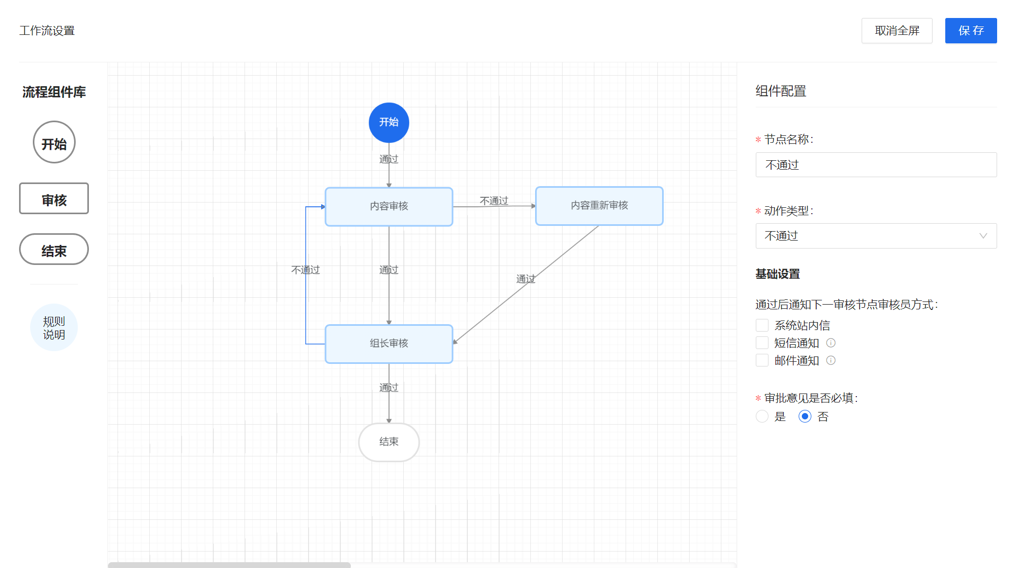Click the 结束 node on canvas
This screenshot has width=1013, height=568.
click(388, 442)
